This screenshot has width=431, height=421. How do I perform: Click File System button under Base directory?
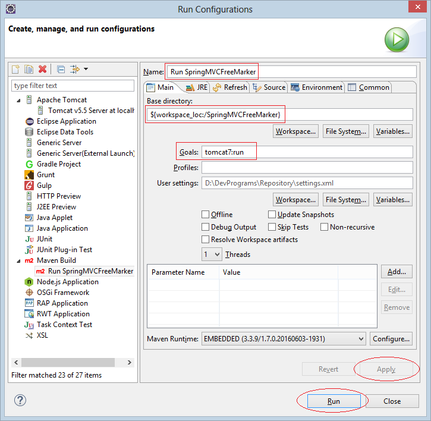tap(346, 131)
